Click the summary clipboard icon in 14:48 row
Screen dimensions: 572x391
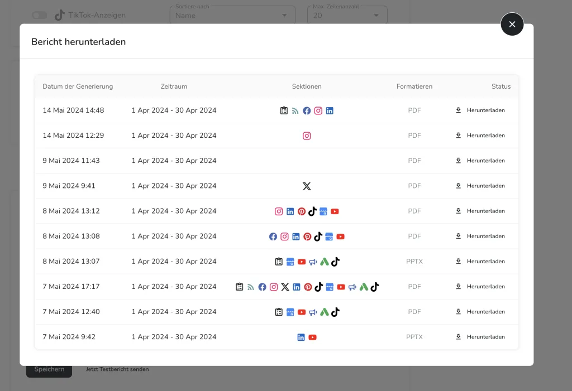284,110
